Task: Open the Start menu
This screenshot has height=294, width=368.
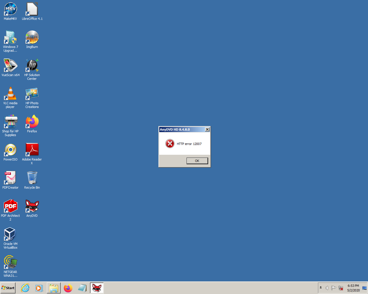Action: tap(8, 288)
